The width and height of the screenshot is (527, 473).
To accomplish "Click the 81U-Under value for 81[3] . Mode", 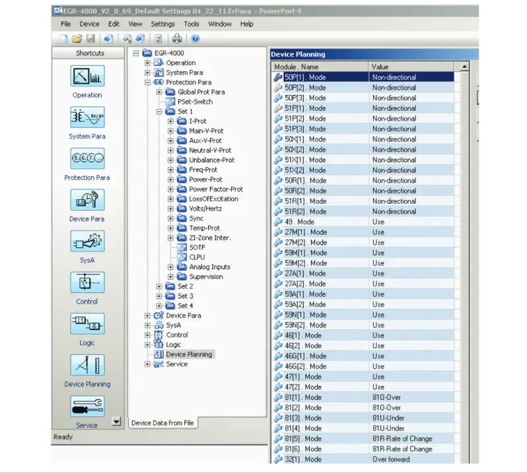I will [388, 418].
